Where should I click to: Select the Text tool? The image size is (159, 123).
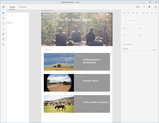tap(3, 39)
